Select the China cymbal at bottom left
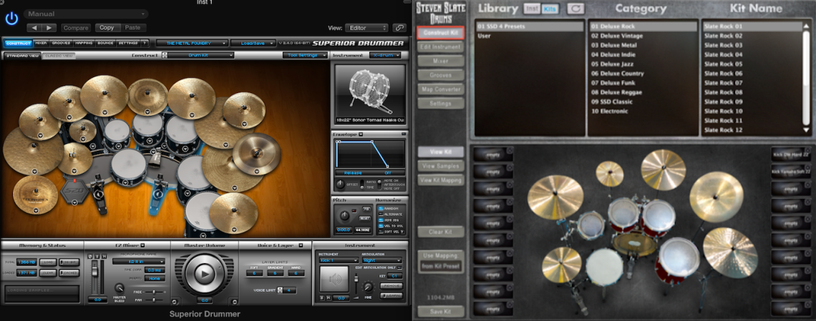816x321 pixels. point(35,196)
